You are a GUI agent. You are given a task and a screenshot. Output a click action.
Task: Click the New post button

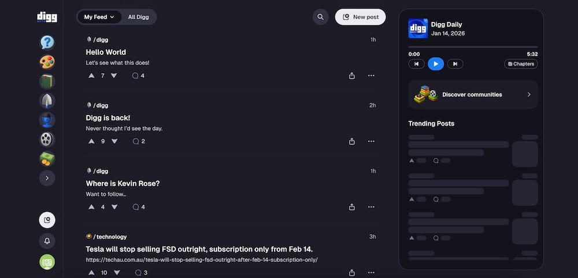[x=361, y=17]
